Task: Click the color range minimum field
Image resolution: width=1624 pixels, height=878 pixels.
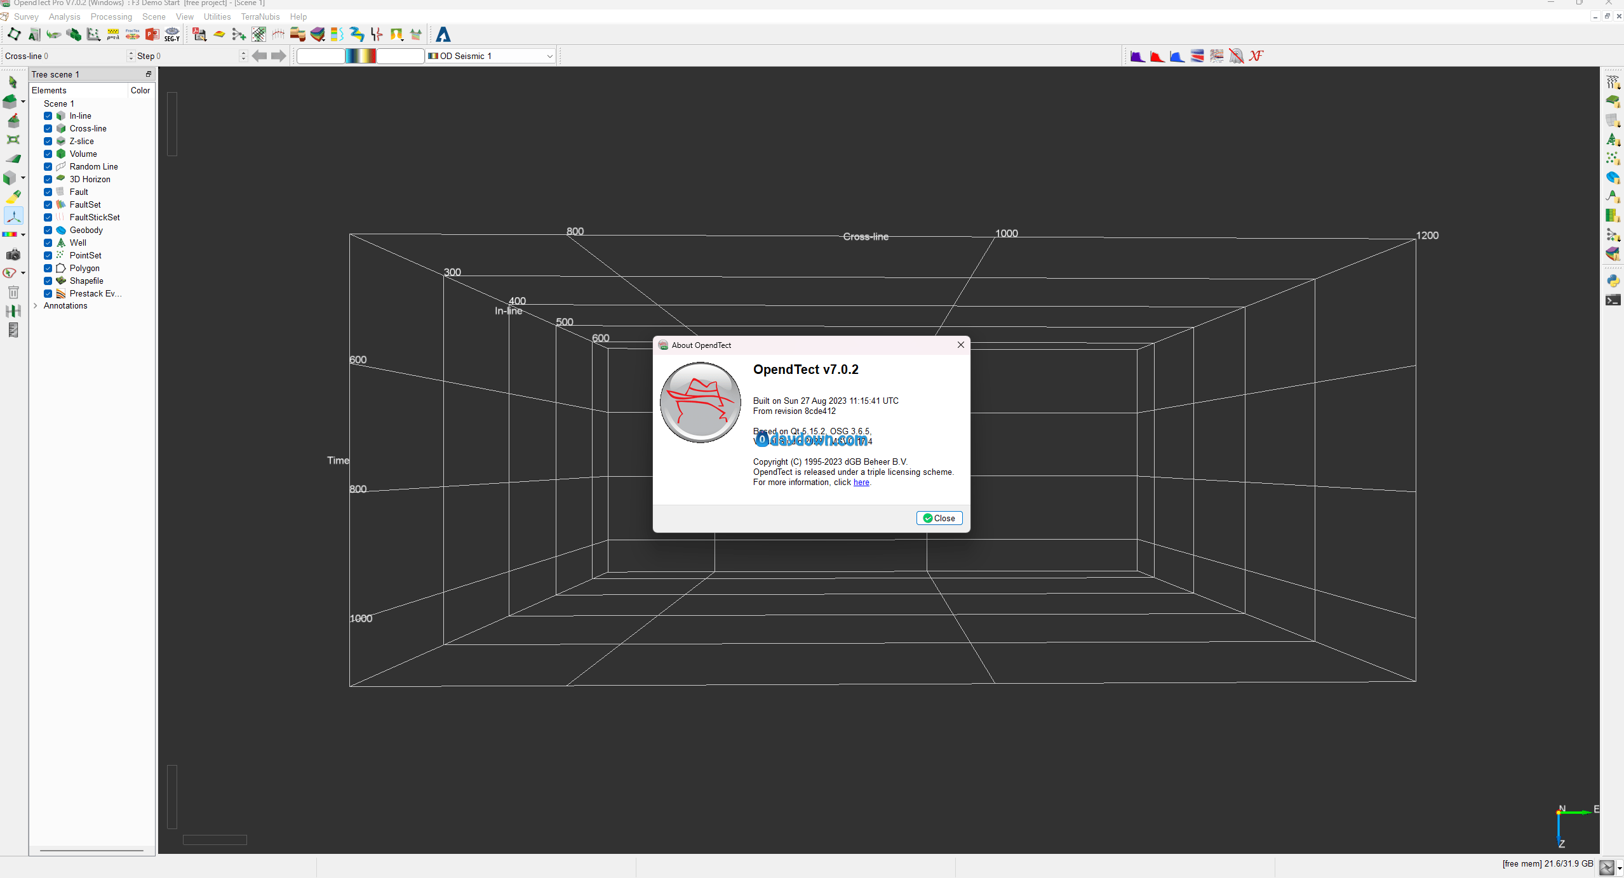Action: click(321, 56)
